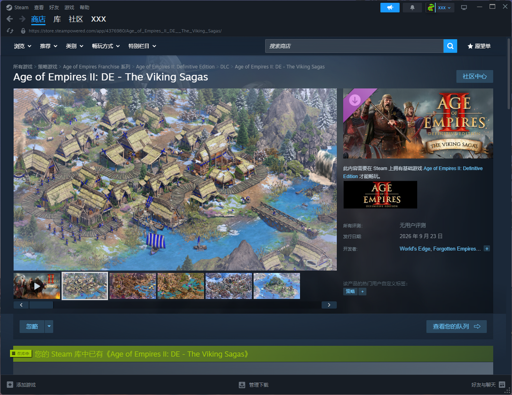Switch to the 库 tab
This screenshot has height=395, width=512.
pyautogui.click(x=57, y=19)
